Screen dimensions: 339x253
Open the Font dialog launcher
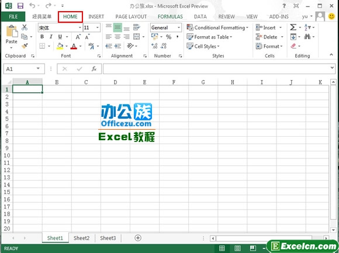(x=99, y=56)
